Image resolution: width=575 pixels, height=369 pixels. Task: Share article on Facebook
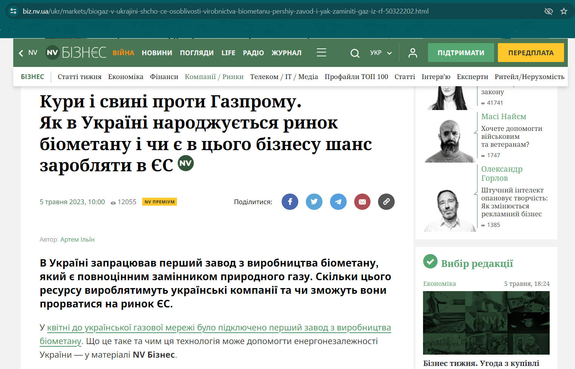click(x=290, y=202)
